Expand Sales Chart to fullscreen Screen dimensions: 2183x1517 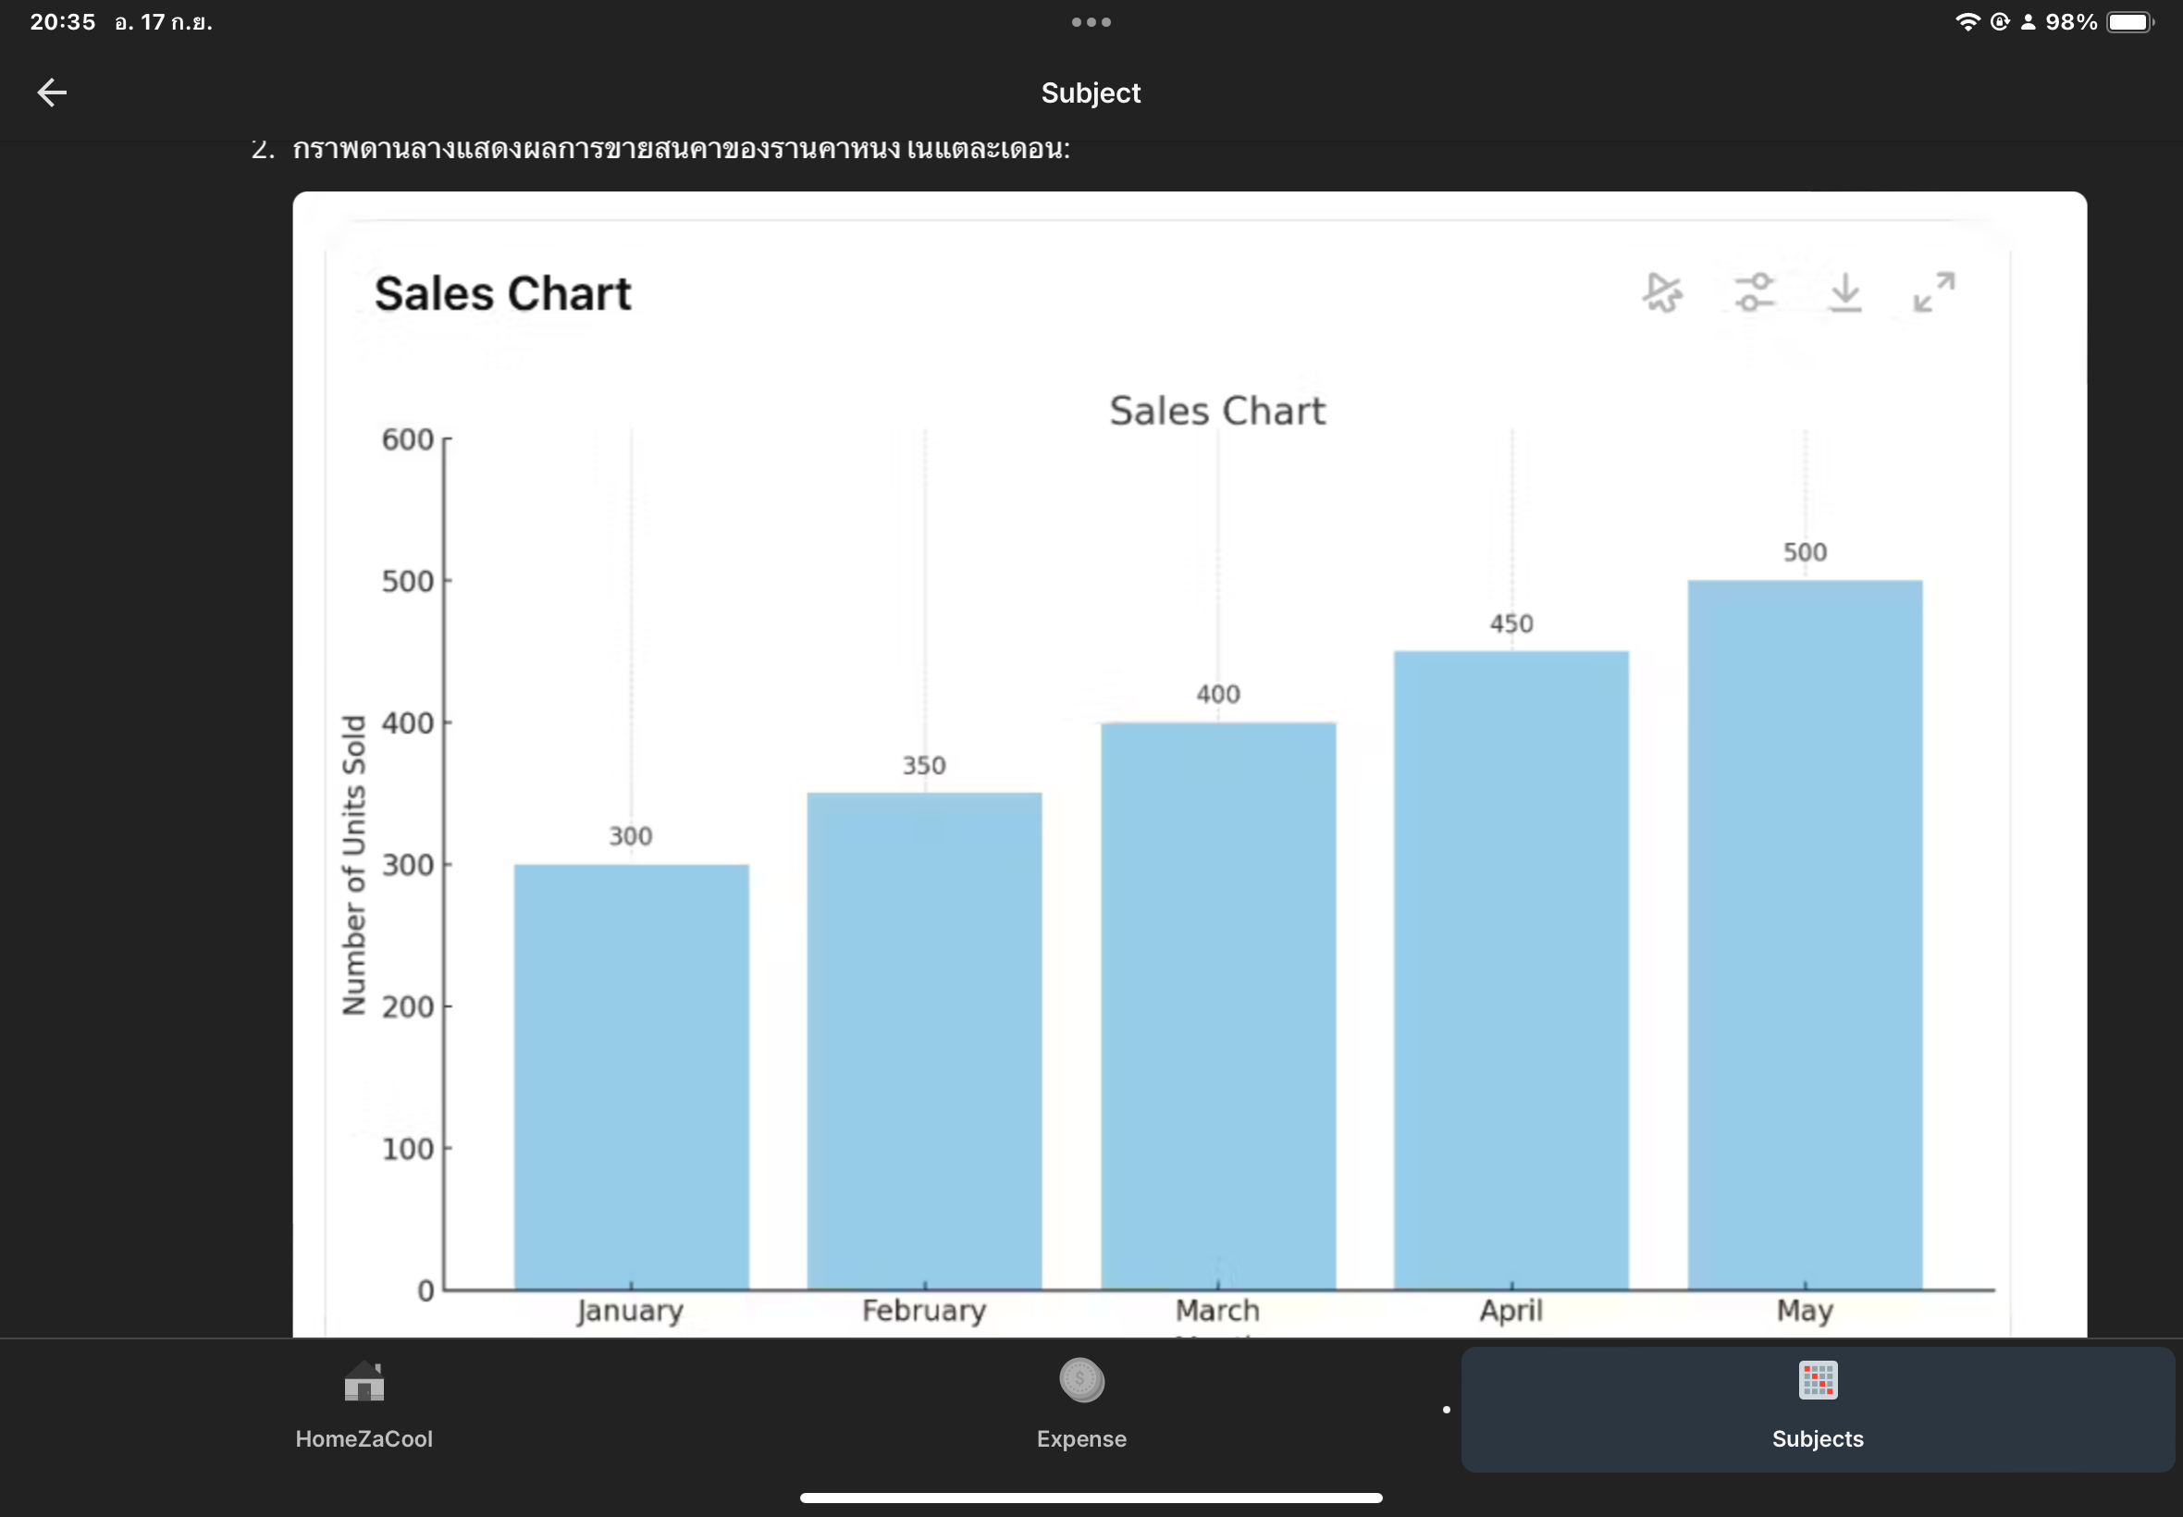1934,291
